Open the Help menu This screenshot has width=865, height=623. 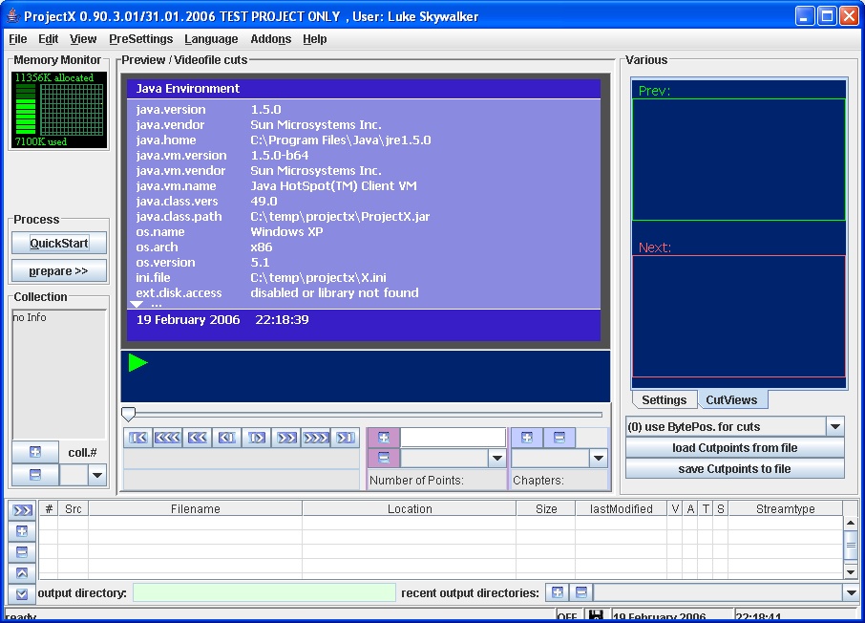point(314,39)
